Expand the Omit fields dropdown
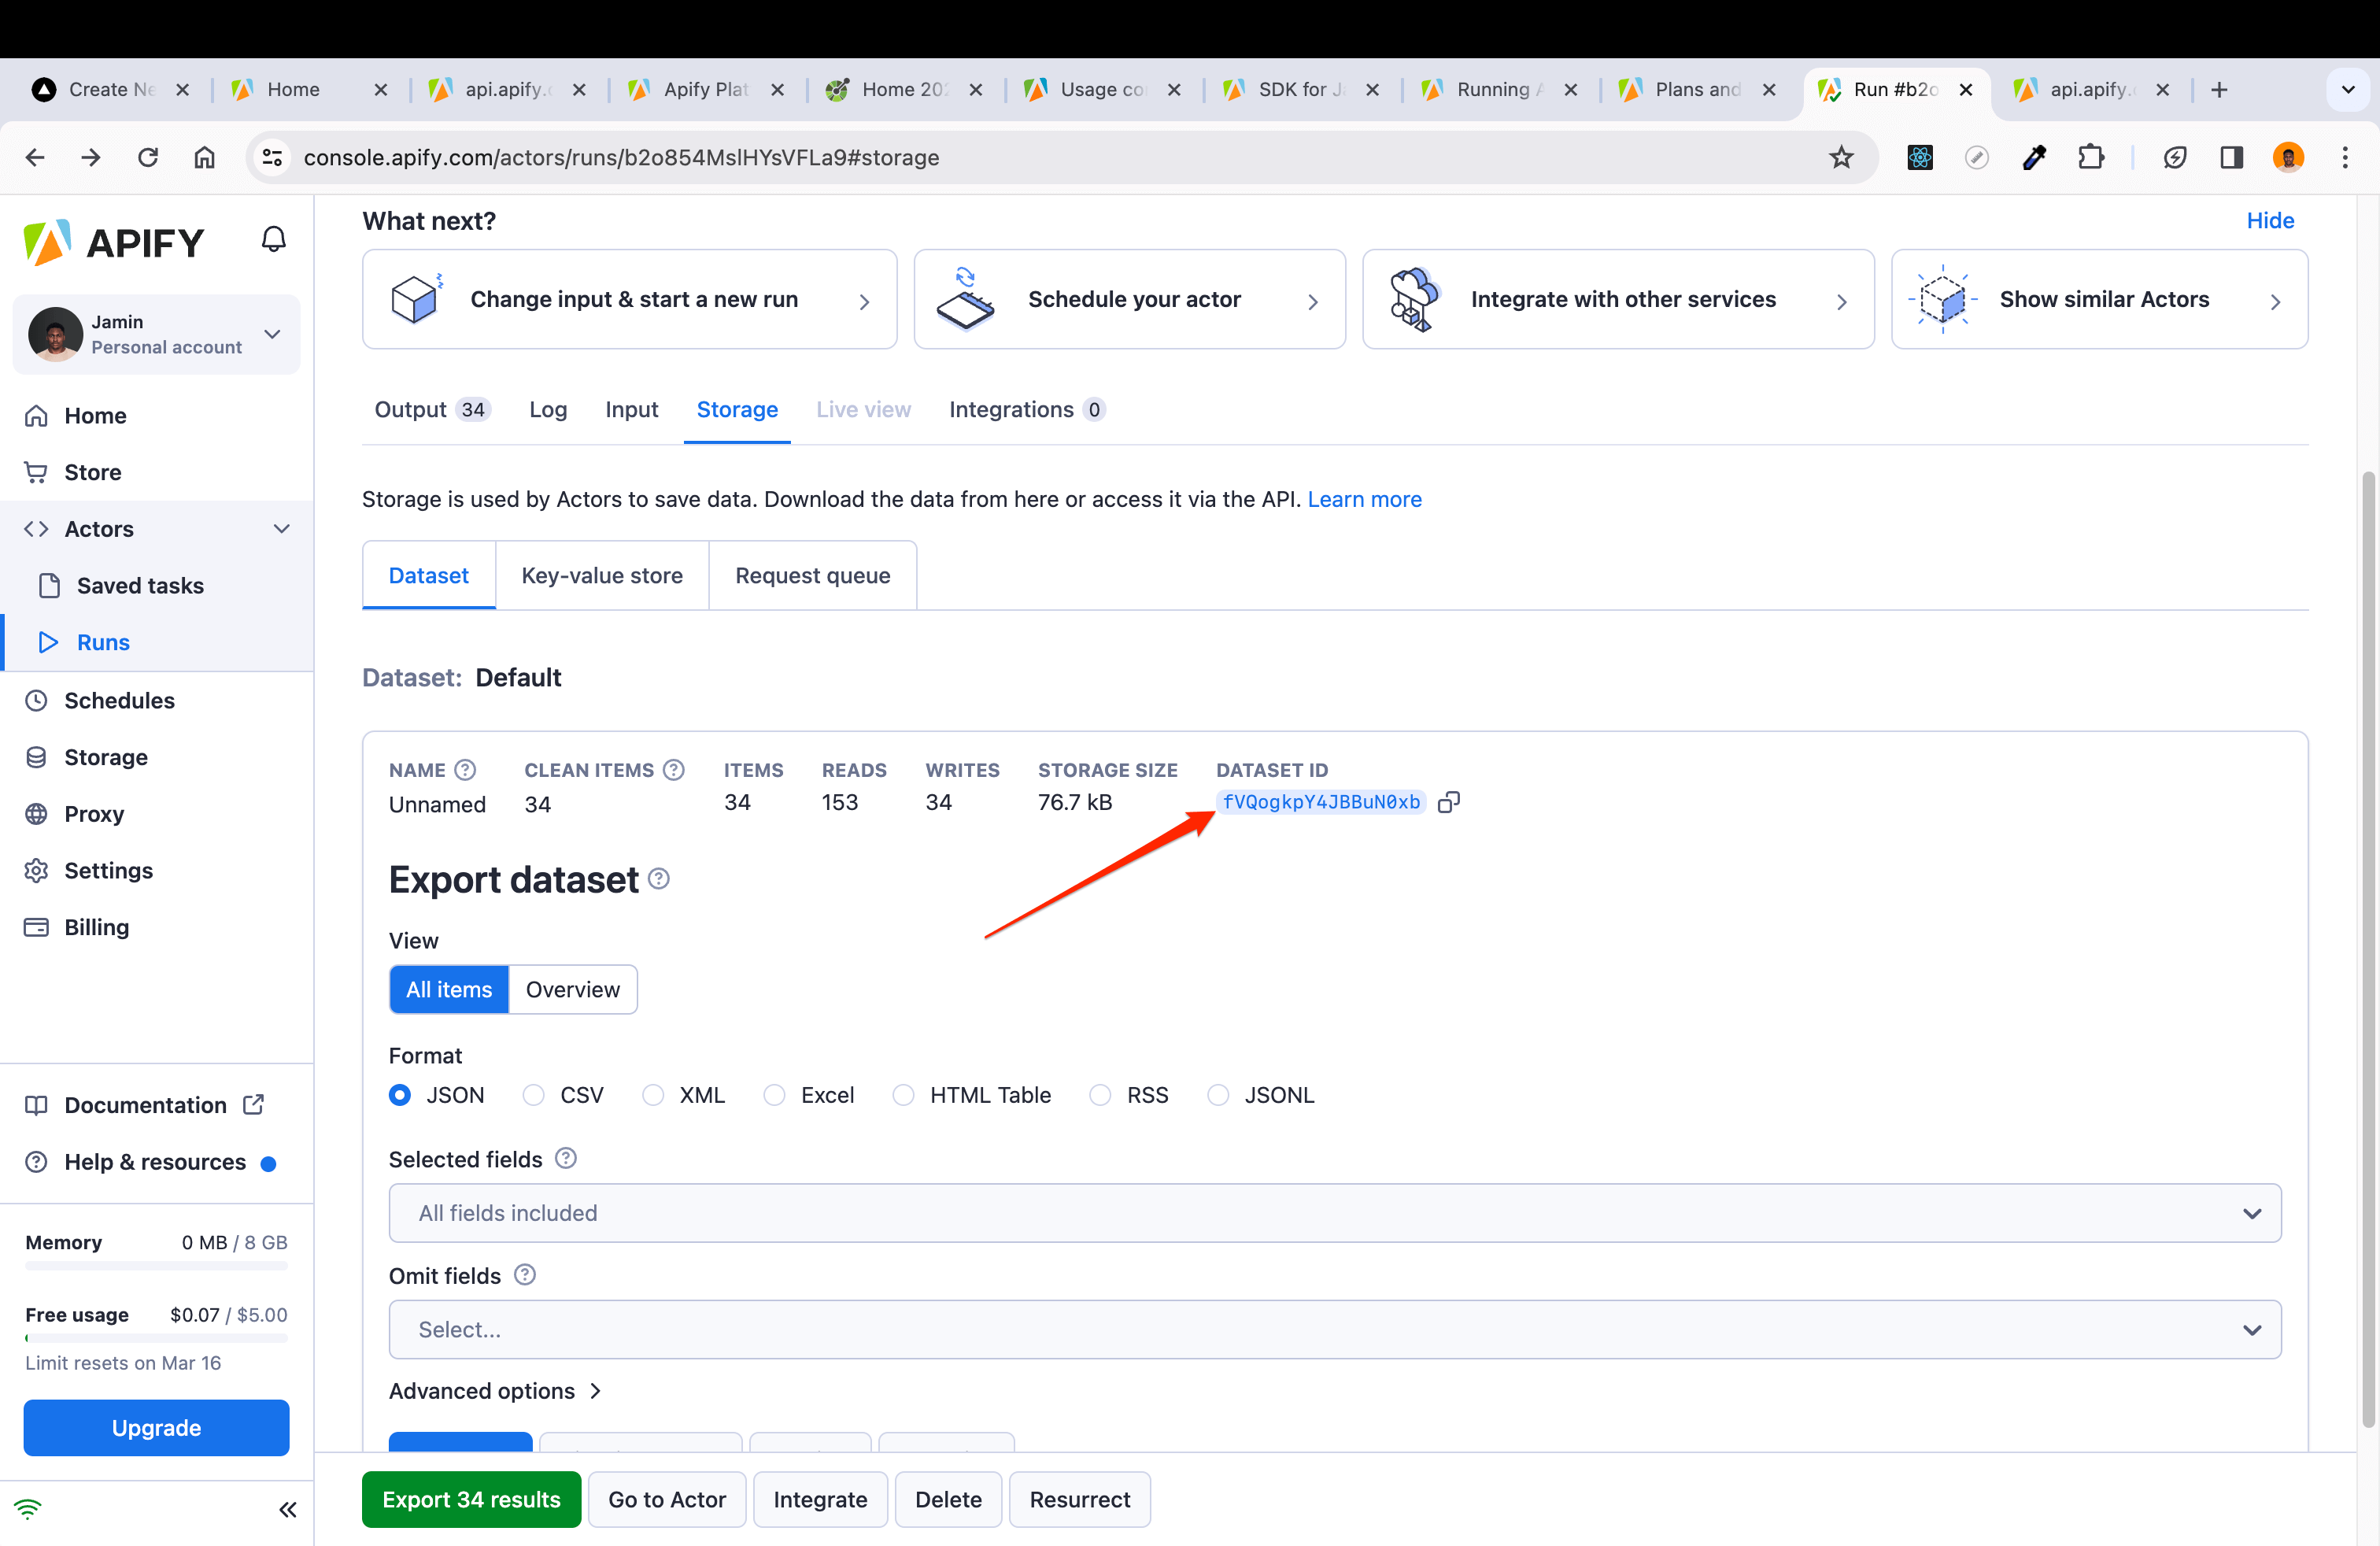This screenshot has height=1546, width=2380. click(2252, 1327)
